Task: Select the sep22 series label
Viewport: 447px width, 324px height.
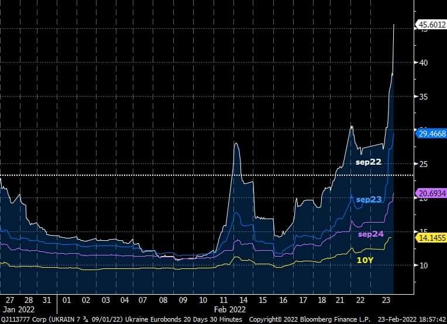Action: click(369, 162)
